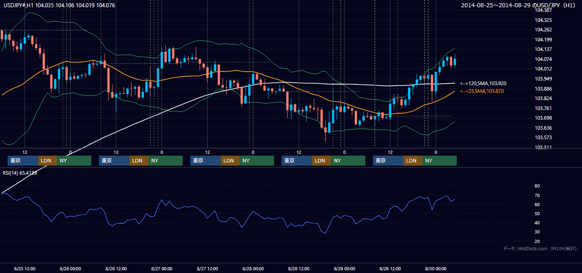Click the RSI level 30 axis label
Image resolution: width=582 pixels, height=273 pixels.
[x=537, y=232]
